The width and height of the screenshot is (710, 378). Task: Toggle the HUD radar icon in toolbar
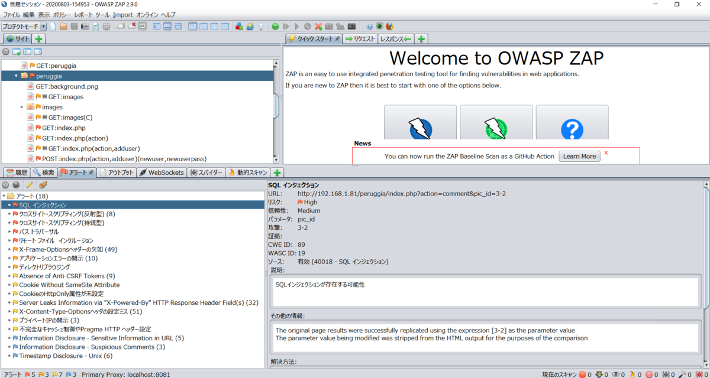(x=379, y=27)
